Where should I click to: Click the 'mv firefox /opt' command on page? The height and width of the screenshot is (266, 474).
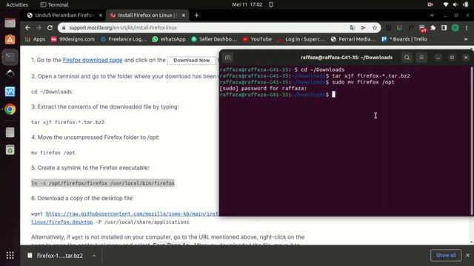pyautogui.click(x=53, y=153)
